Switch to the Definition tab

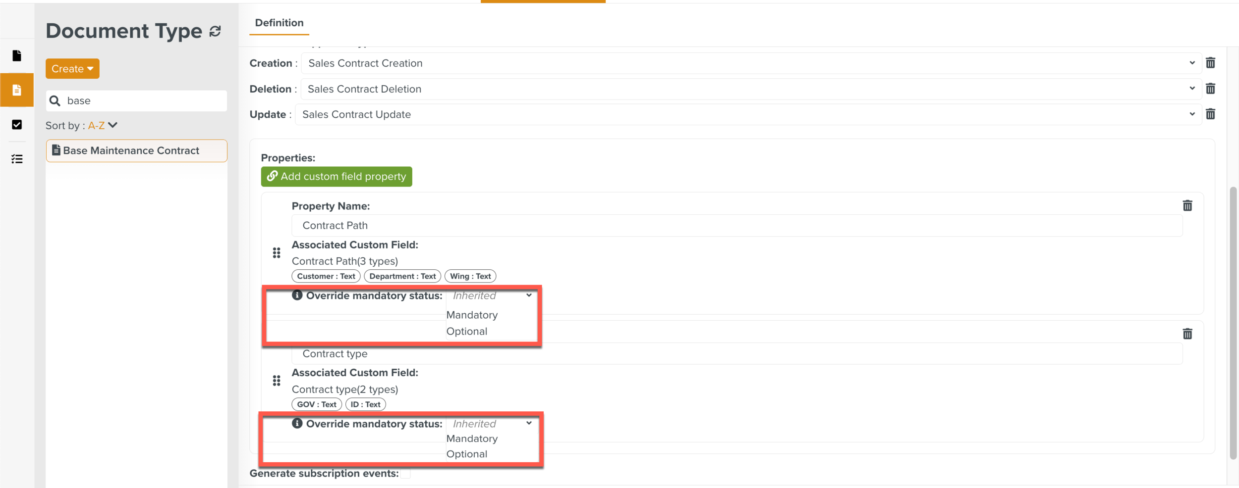[279, 23]
